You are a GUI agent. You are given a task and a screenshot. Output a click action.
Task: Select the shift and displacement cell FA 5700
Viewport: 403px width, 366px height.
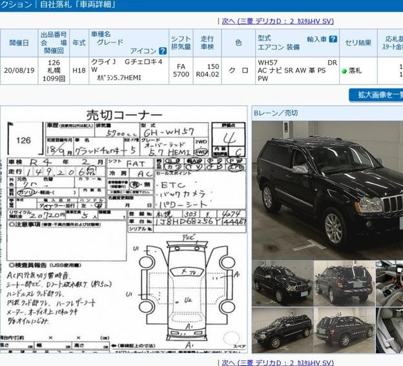coord(181,70)
